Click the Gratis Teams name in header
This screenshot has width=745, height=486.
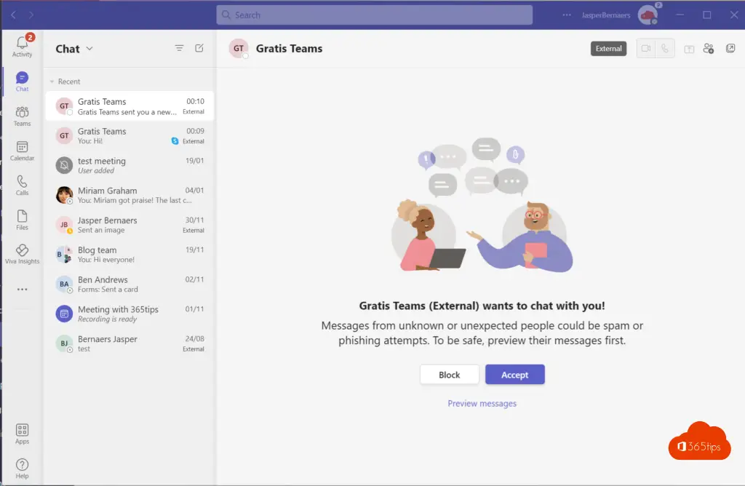pyautogui.click(x=289, y=49)
